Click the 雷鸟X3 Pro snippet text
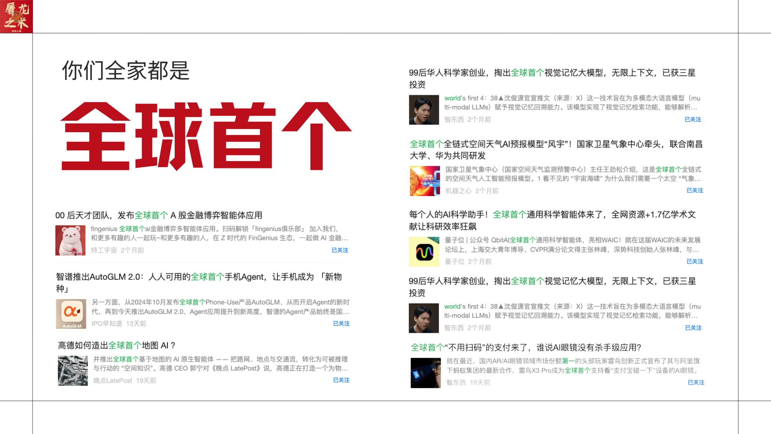Screen dimensions: 771x434 [x=574, y=366]
